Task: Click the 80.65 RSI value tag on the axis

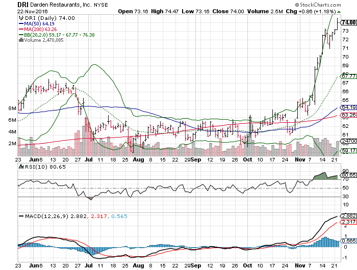Action: pyautogui.click(x=348, y=175)
